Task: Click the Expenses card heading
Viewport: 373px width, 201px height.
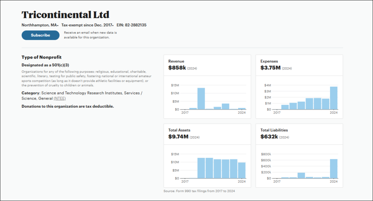Action: [269, 61]
